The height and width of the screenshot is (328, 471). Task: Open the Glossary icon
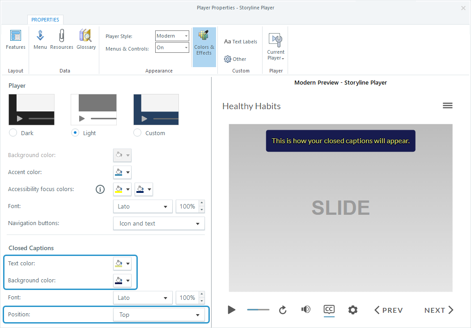click(86, 40)
